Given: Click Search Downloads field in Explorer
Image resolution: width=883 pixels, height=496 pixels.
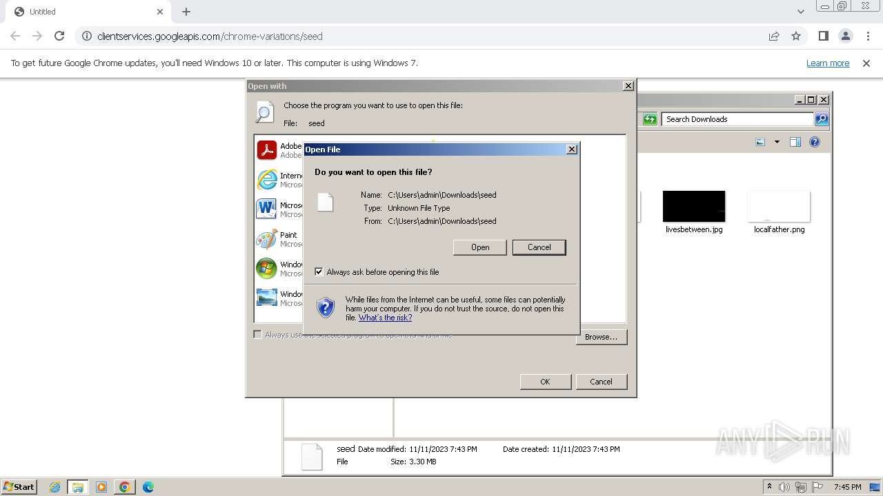Looking at the screenshot, I should pos(737,119).
